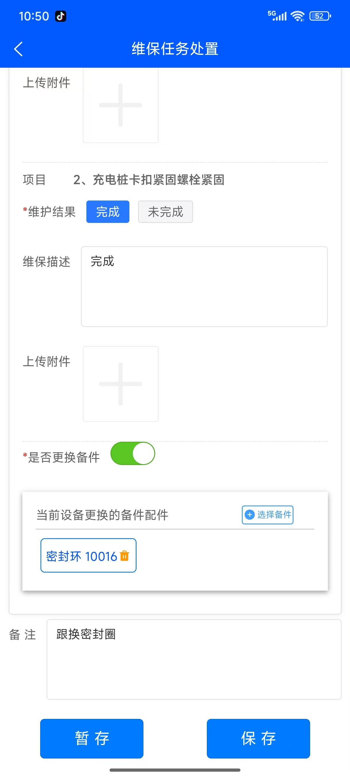This screenshot has height=778, width=350.
Task: Delete the 密封环 10016 spare part
Action: click(x=125, y=556)
